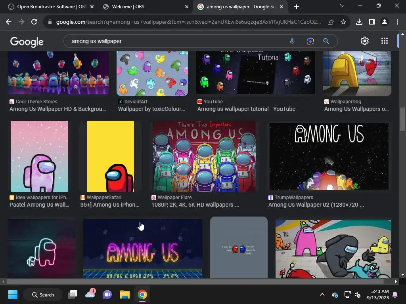Share this page icon in address bar
Screen dimensions: 406x304
pos(331,22)
